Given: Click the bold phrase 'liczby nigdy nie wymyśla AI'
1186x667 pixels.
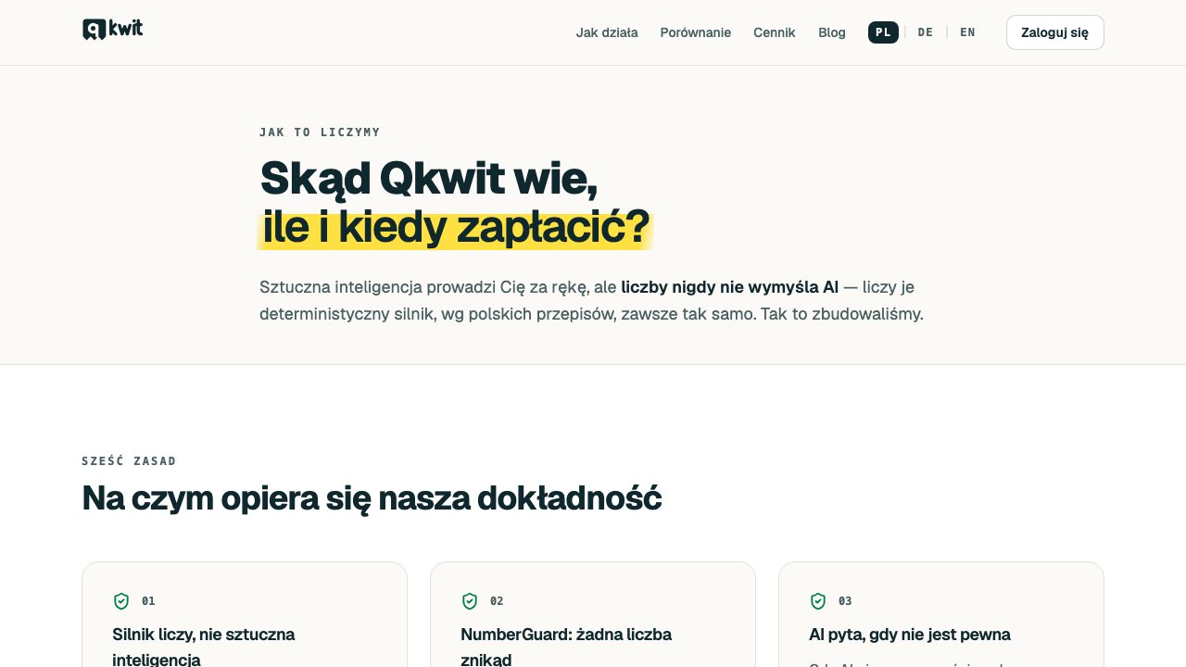Looking at the screenshot, I should [x=730, y=287].
